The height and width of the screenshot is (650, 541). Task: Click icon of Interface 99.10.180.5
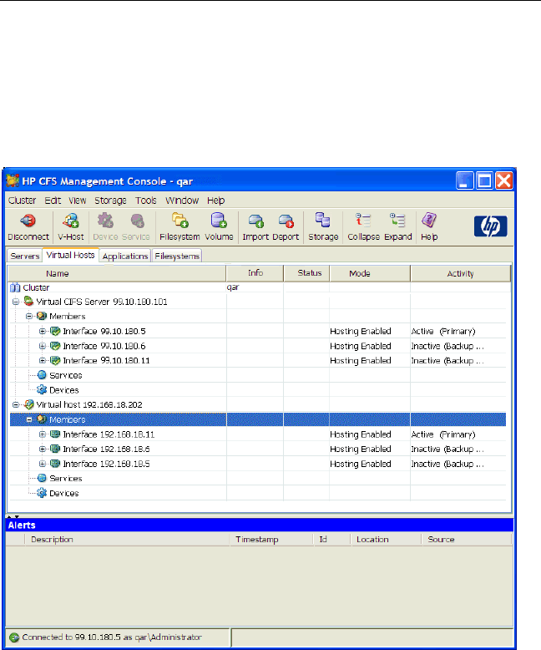pos(54,331)
